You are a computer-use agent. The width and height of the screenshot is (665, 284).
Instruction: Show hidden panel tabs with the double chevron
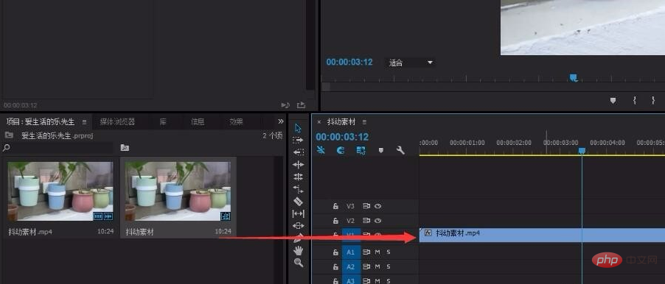(x=281, y=121)
